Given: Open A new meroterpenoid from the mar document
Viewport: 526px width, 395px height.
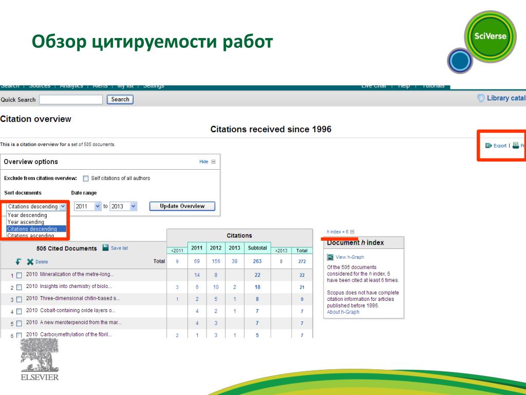Looking at the screenshot, I should click(81, 322).
